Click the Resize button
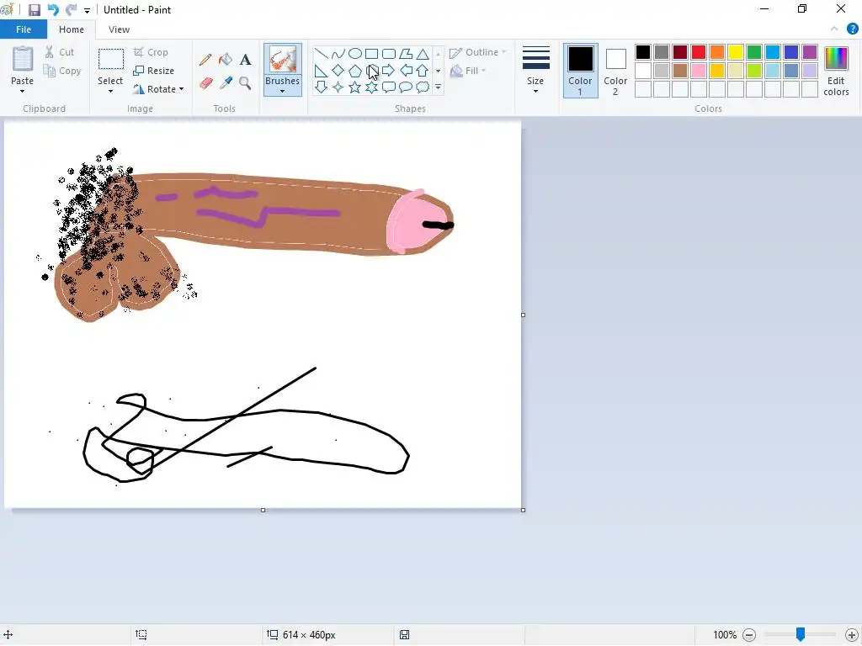This screenshot has width=862, height=646. click(154, 71)
